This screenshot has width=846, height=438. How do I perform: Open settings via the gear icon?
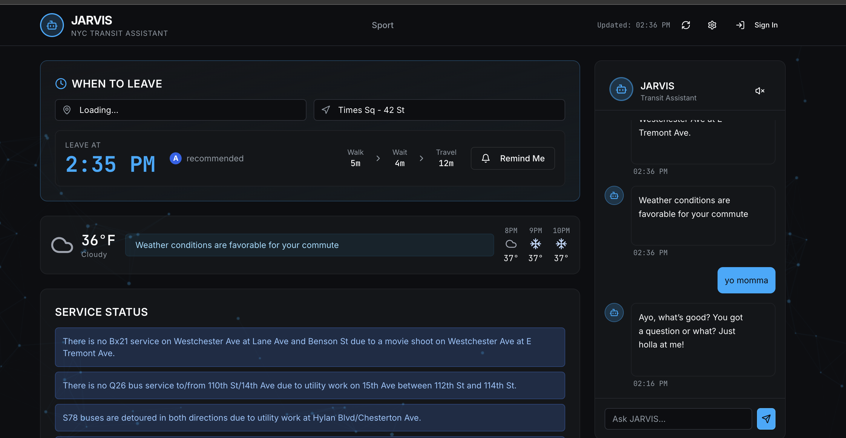pyautogui.click(x=712, y=25)
